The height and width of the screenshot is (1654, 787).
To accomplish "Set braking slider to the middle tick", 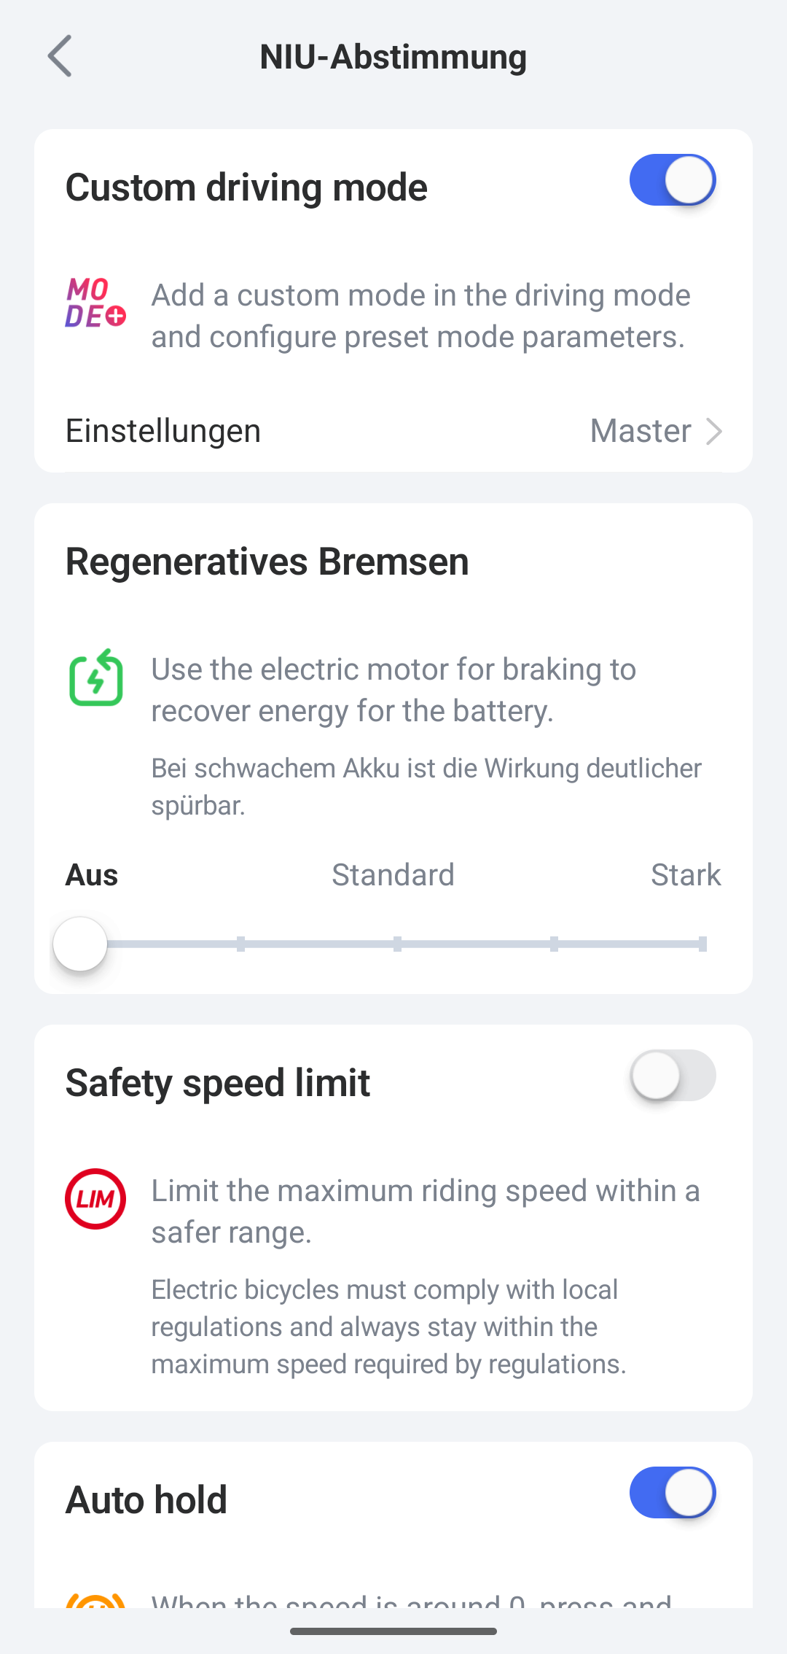I will point(397,944).
